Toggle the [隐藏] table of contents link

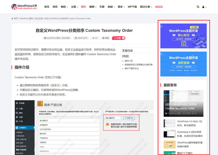click(125, 56)
